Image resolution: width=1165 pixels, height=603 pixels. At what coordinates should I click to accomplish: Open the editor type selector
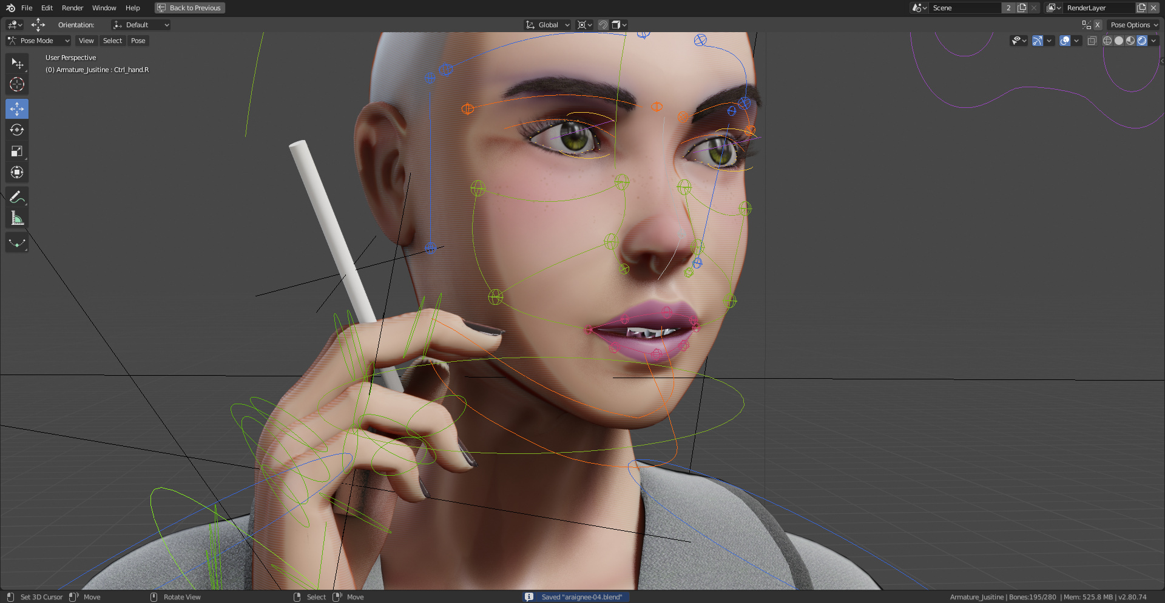click(15, 25)
